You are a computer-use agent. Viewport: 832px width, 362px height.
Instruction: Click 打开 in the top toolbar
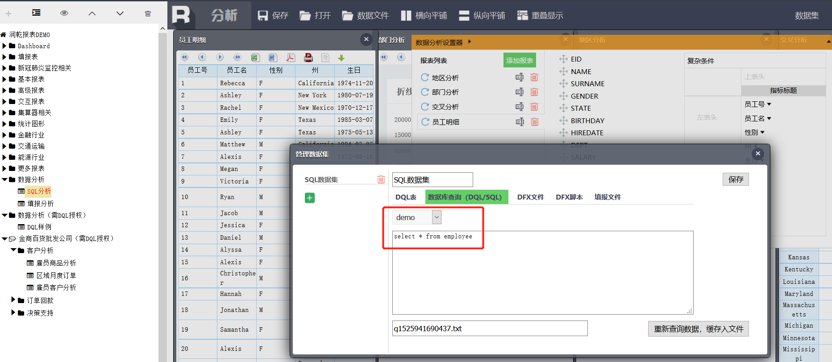click(x=315, y=16)
